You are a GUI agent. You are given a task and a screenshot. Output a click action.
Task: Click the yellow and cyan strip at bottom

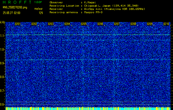click(88, 108)
